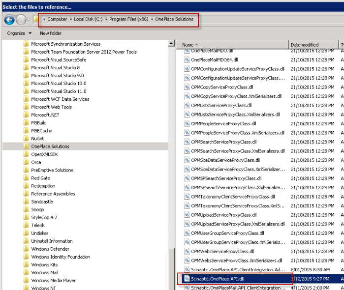344x290 pixels.
Task: Select the Windows Media Player folder
Action: (53, 281)
